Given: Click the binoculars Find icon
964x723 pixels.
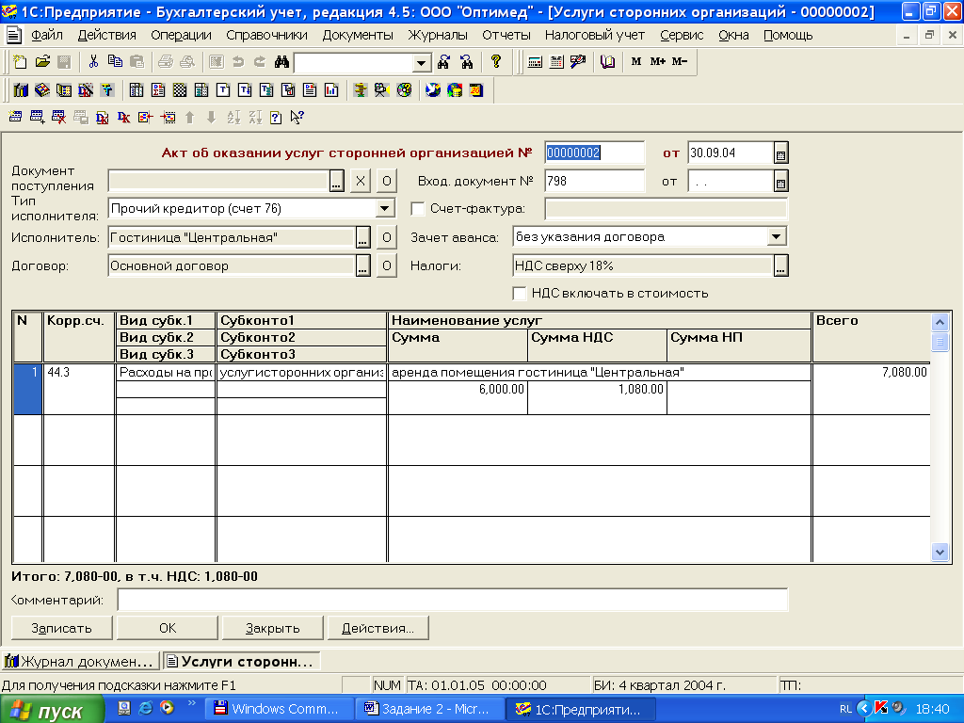Looking at the screenshot, I should [281, 62].
